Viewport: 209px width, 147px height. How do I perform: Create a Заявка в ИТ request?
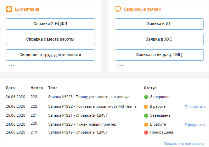[x=159, y=24]
